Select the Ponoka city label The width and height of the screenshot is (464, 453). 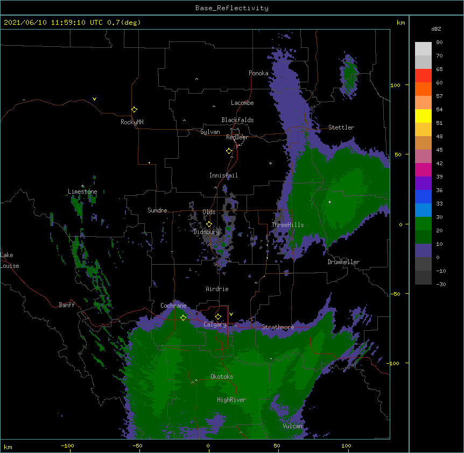258,73
